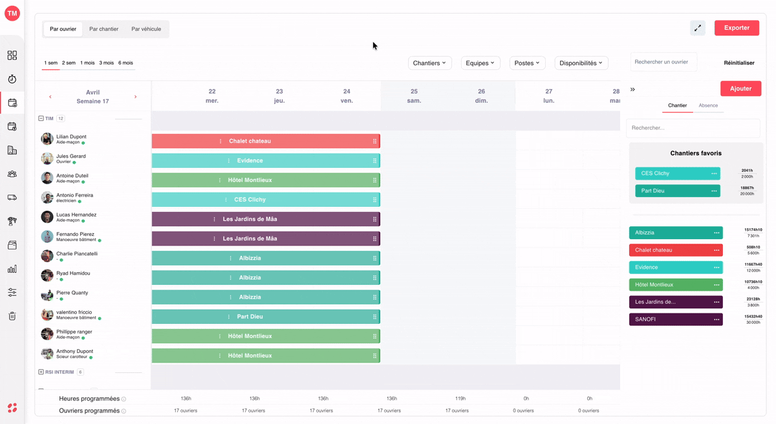Select Lucas Hernandez's Les Jardins de Mâa bar
The image size is (776, 424).
[x=266, y=219]
